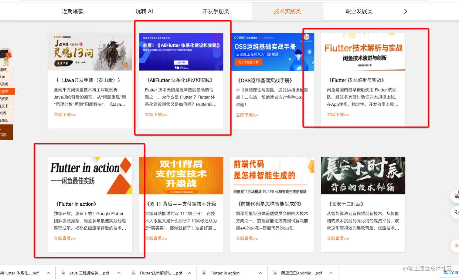Click 显示全部 in the downloads bar
The width and height of the screenshot is (459, 279).
(x=451, y=272)
